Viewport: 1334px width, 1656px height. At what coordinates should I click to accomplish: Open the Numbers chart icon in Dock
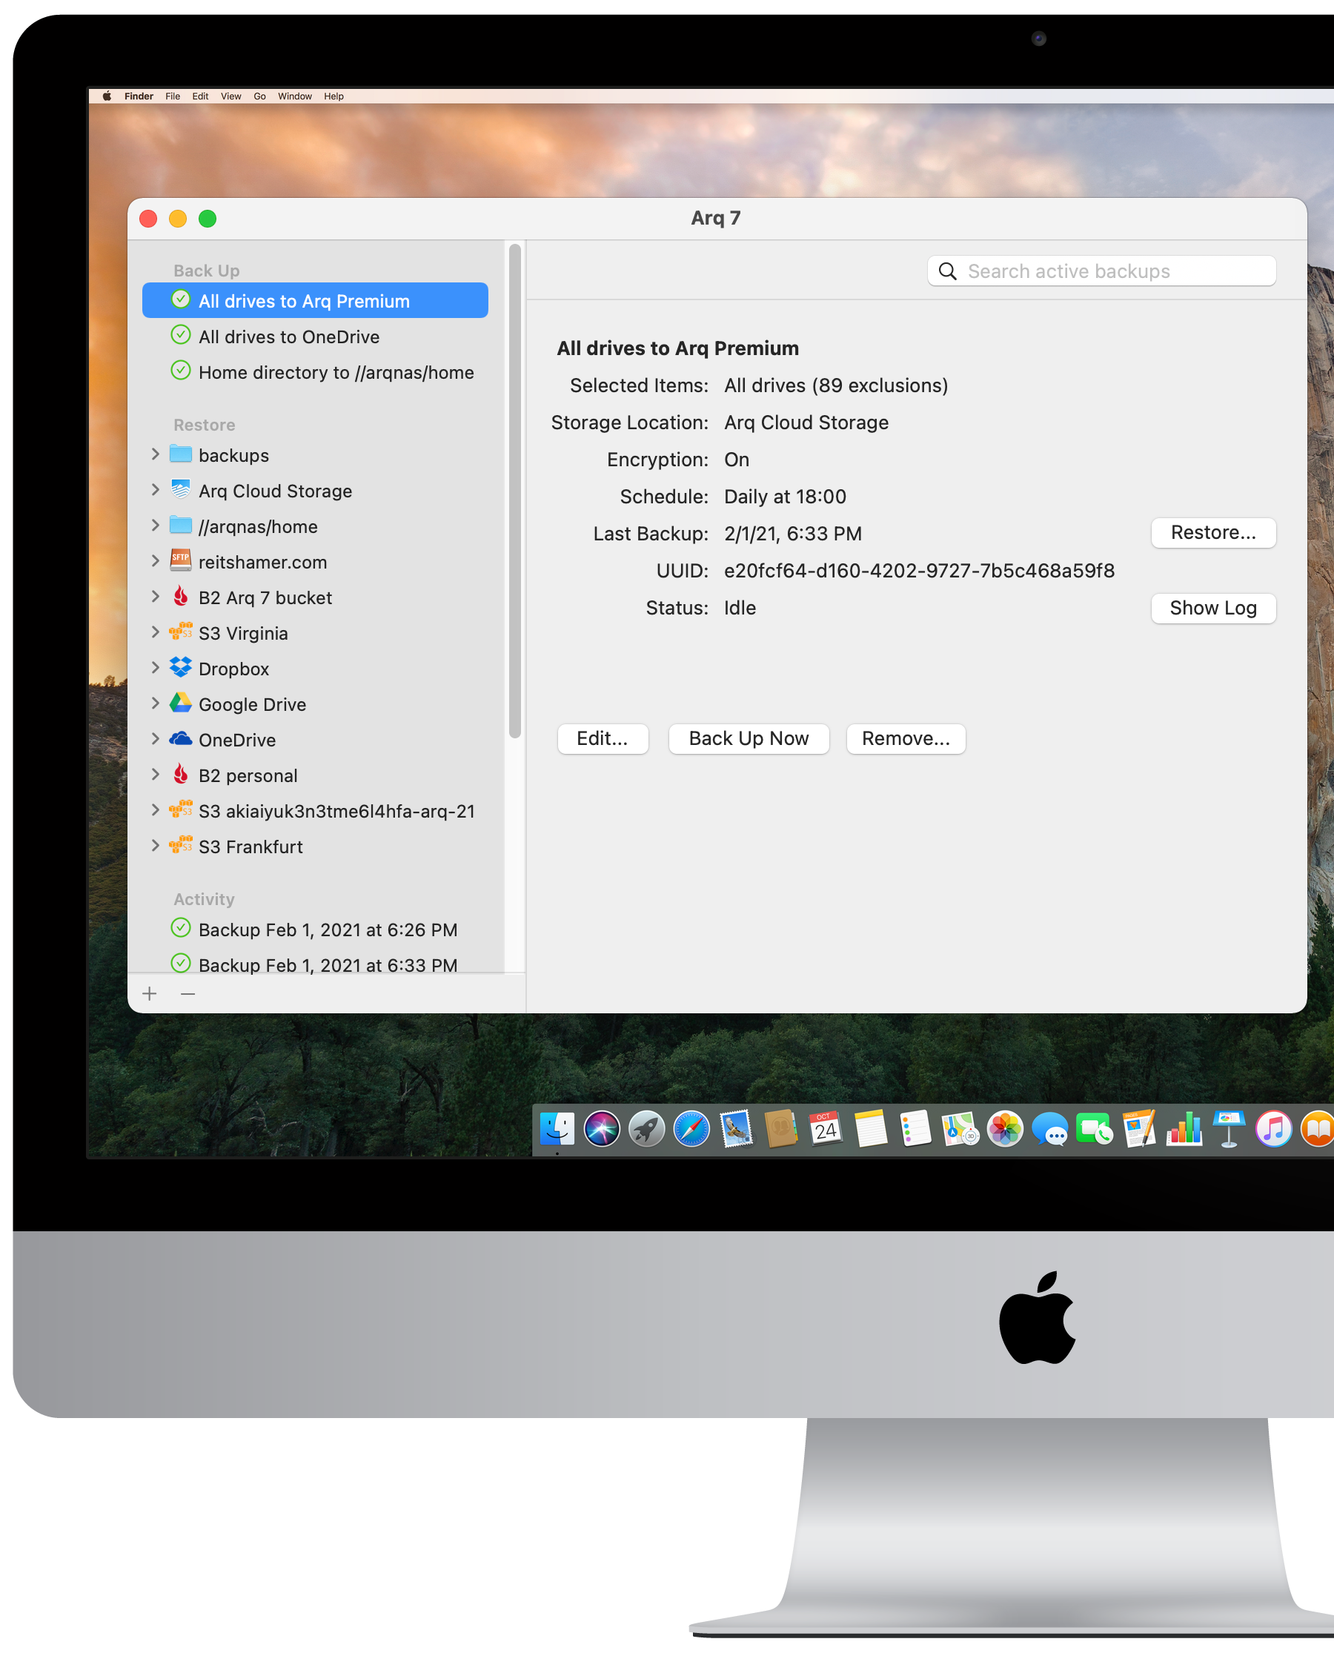(x=1184, y=1129)
